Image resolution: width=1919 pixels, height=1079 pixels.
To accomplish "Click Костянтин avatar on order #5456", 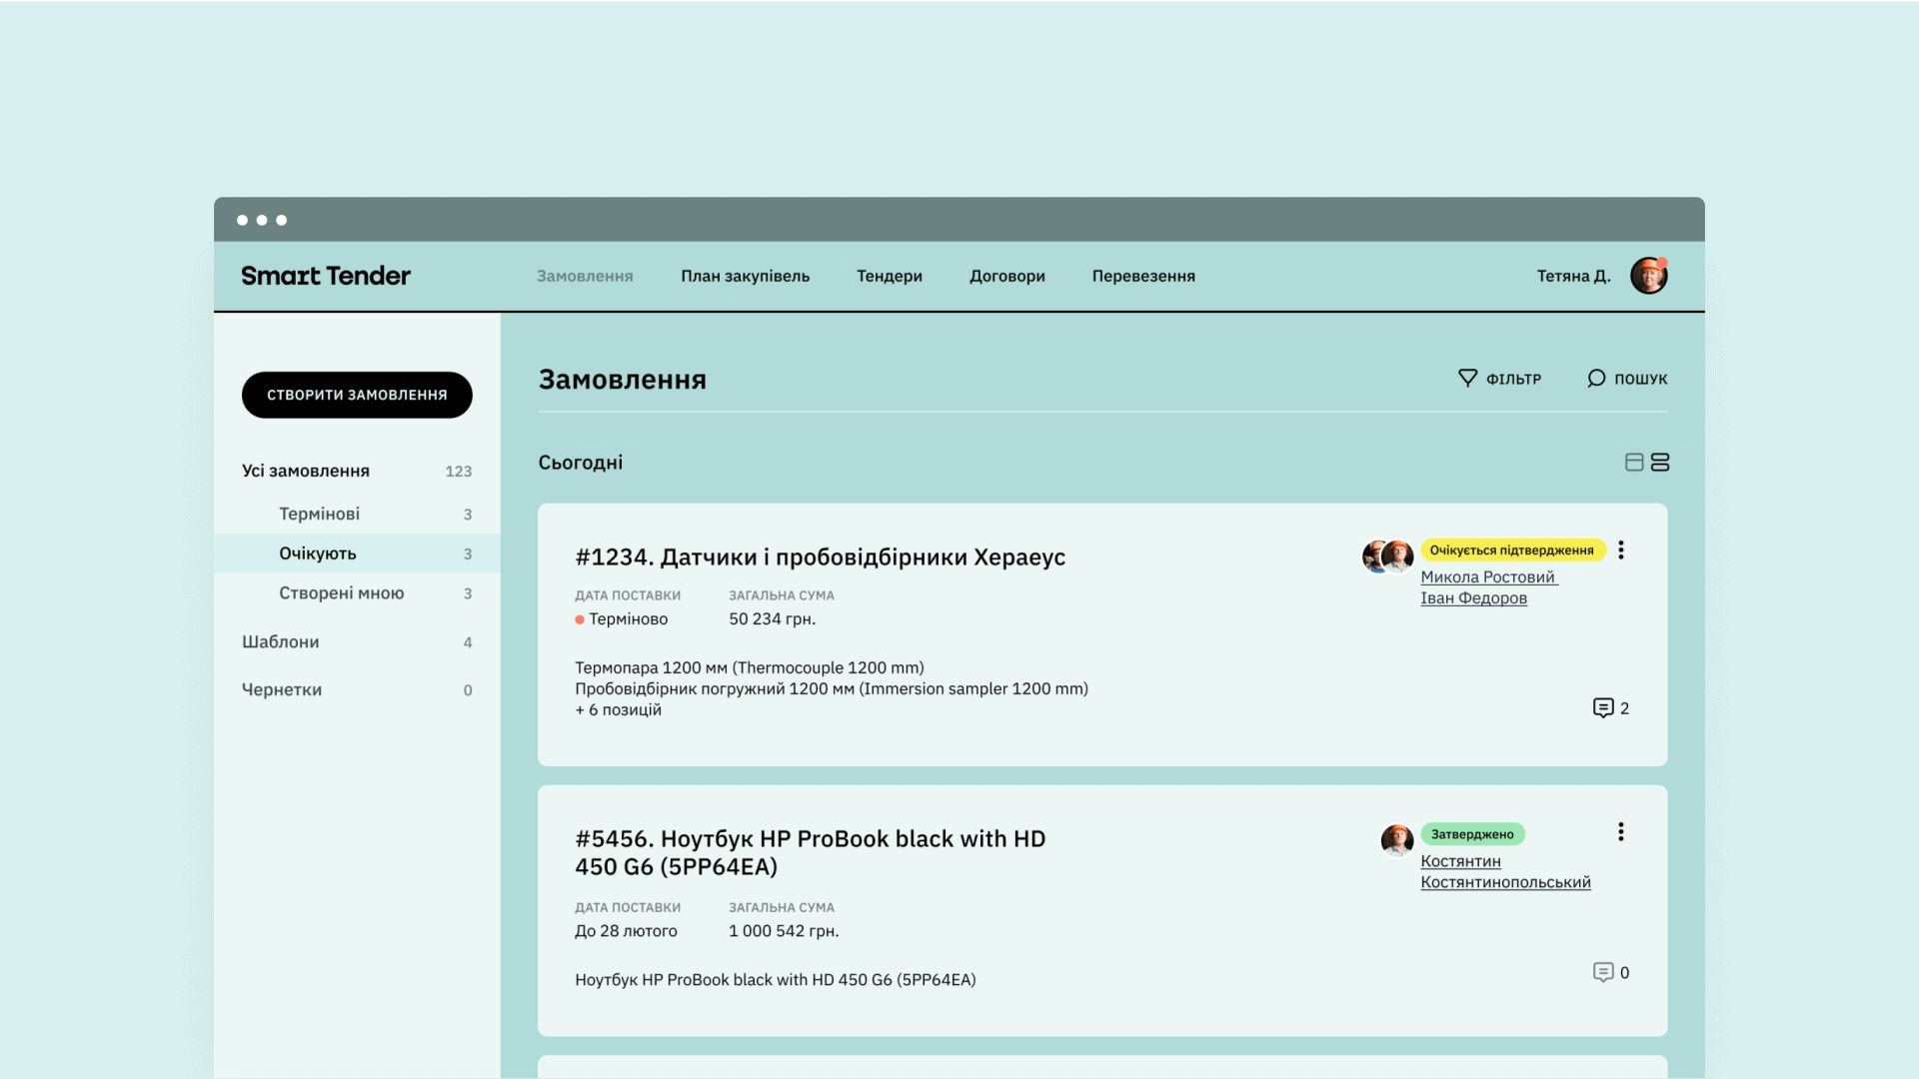I will (x=1396, y=840).
